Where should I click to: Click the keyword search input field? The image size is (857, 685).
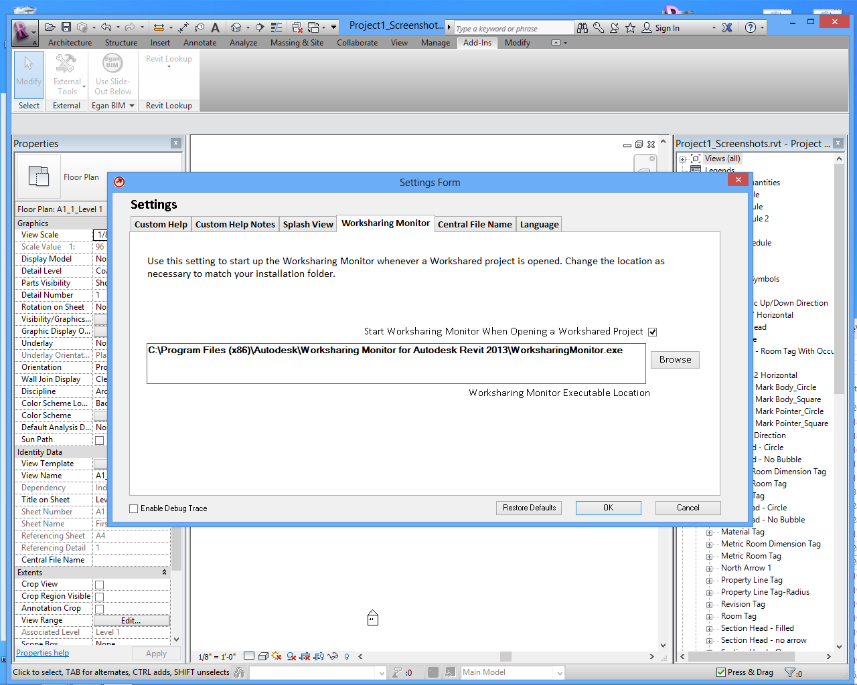(x=514, y=28)
